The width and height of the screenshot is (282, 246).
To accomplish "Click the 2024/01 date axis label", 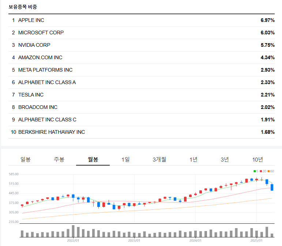I will (195, 241).
